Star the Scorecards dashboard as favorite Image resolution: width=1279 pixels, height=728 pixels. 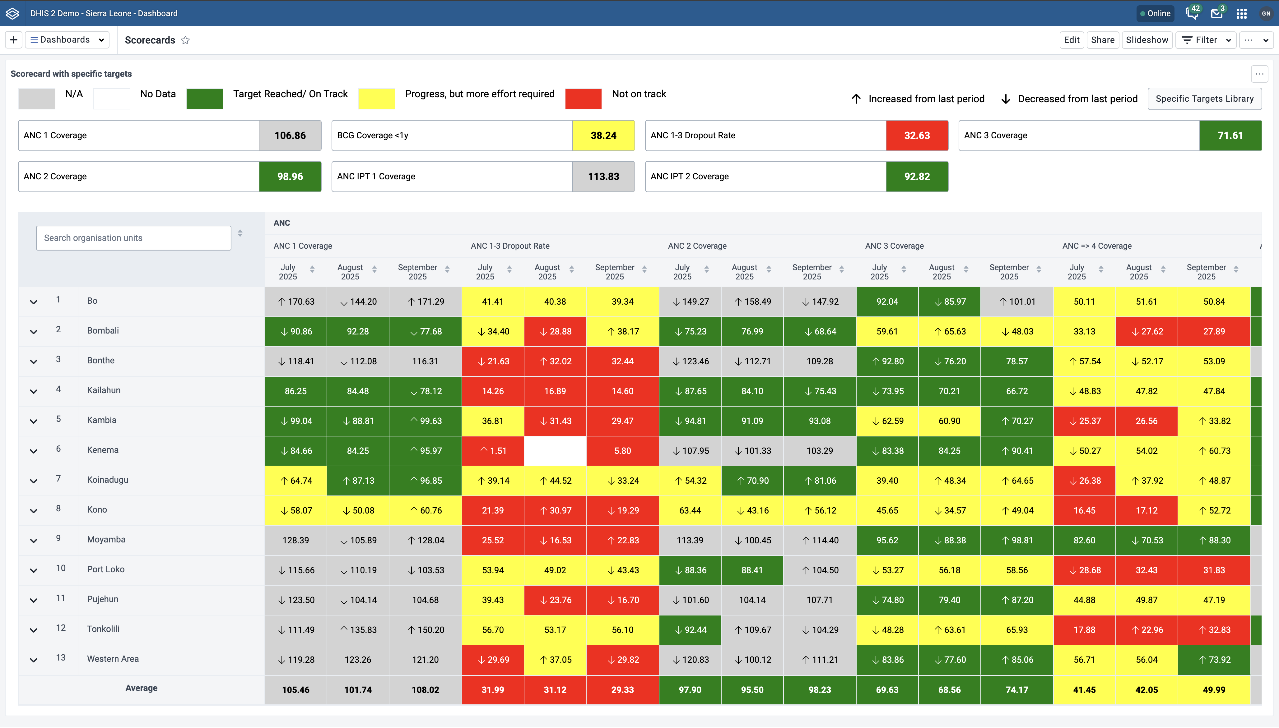point(186,40)
